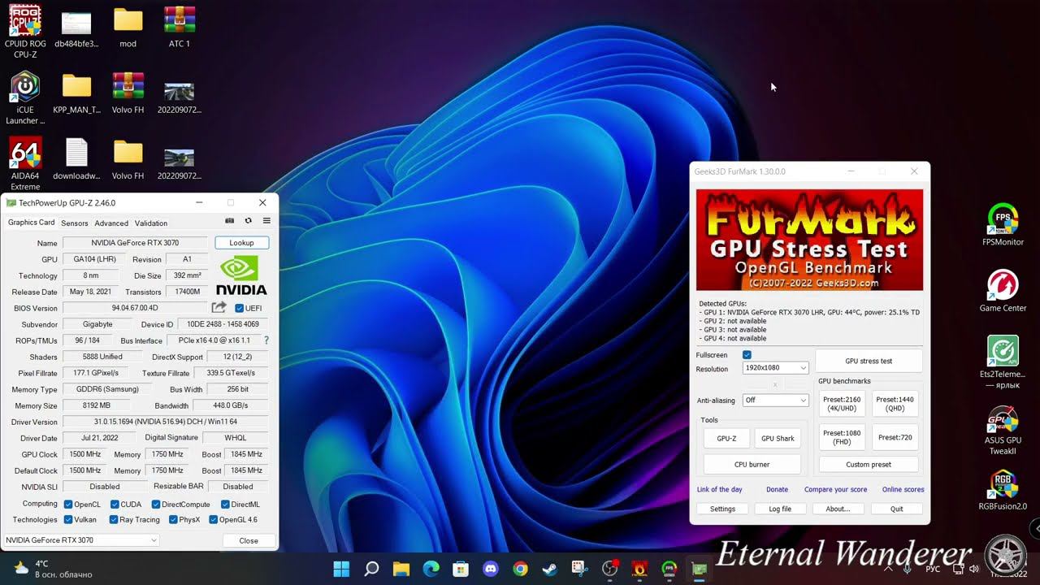The height and width of the screenshot is (585, 1040).
Task: Run the Preset:720 benchmark
Action: tap(895, 437)
